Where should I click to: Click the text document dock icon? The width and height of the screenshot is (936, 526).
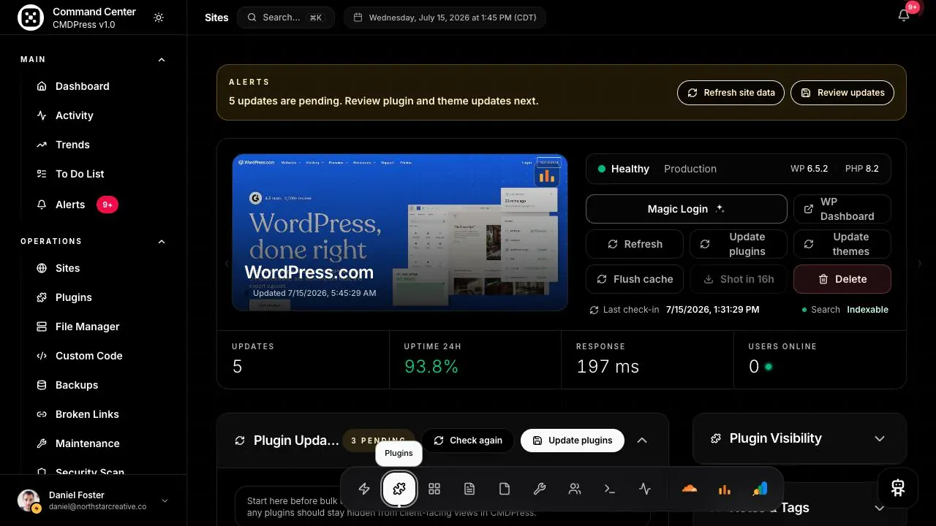[469, 489]
